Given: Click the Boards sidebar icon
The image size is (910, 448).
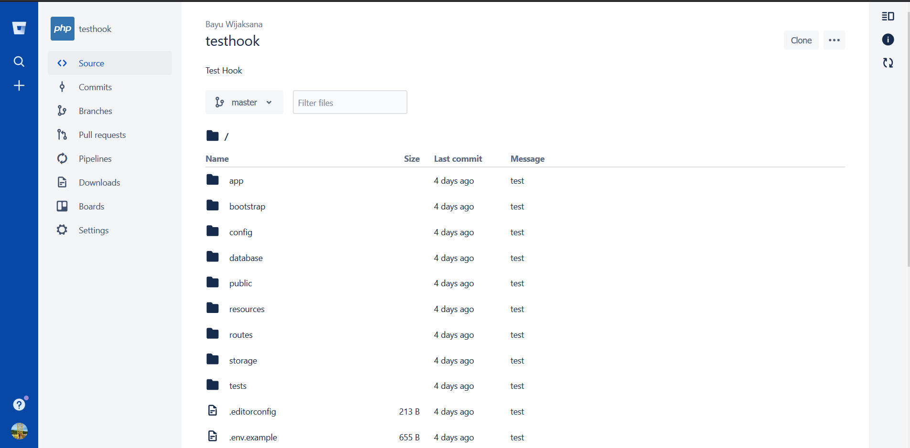Looking at the screenshot, I should click(62, 206).
